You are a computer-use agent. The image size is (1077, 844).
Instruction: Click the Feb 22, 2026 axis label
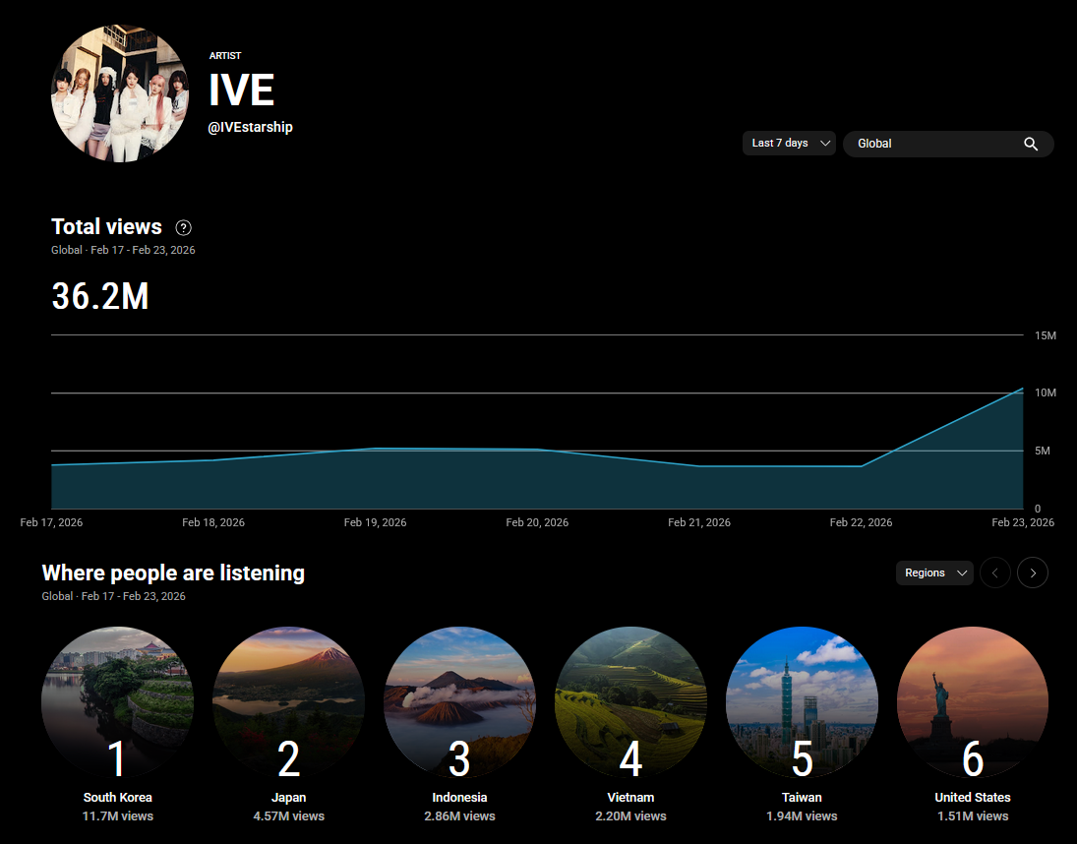861,522
